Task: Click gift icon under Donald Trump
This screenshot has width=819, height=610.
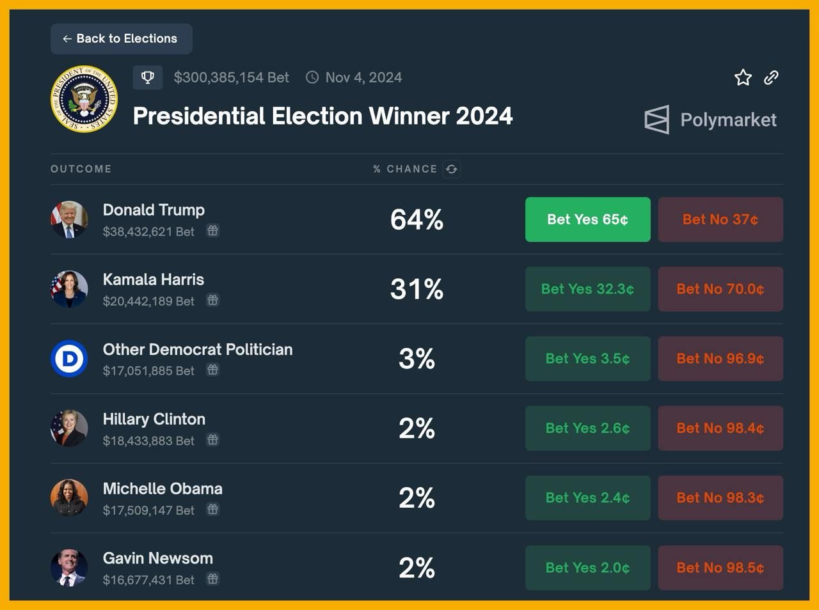Action: [213, 231]
